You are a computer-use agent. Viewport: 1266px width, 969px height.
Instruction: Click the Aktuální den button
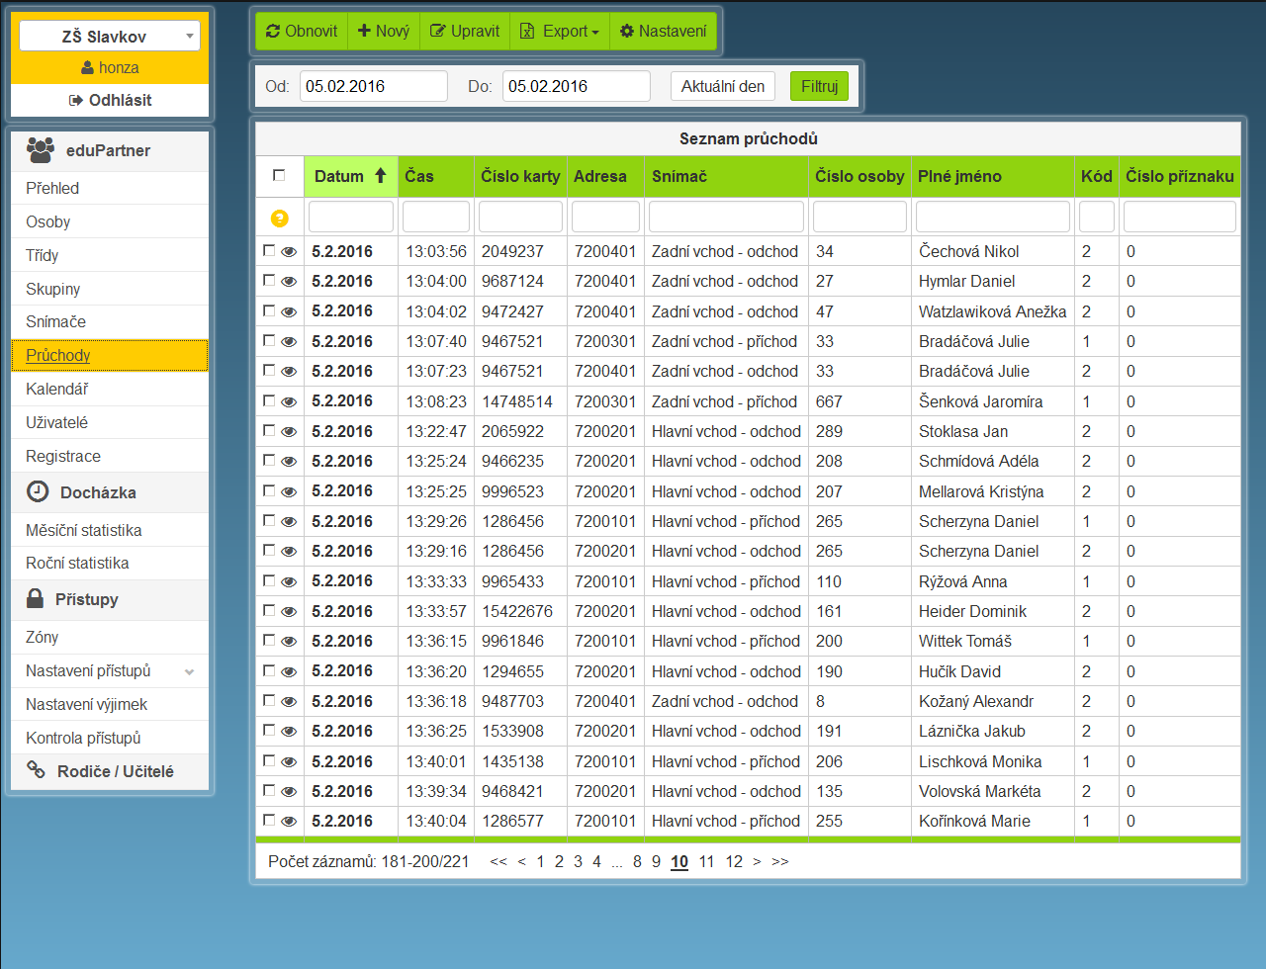[x=723, y=86]
